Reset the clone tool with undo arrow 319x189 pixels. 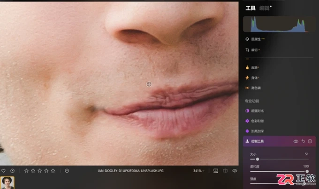coord(303,141)
